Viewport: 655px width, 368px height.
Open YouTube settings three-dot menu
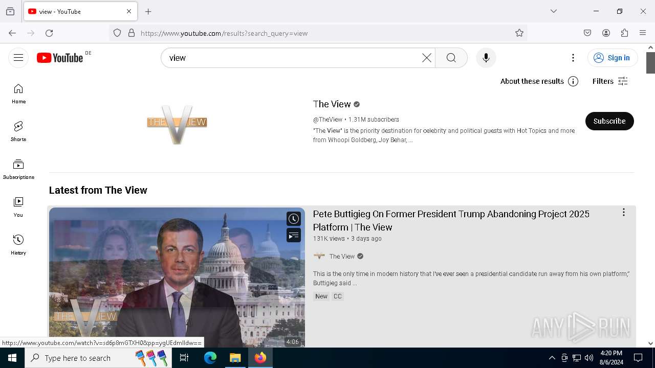point(573,58)
